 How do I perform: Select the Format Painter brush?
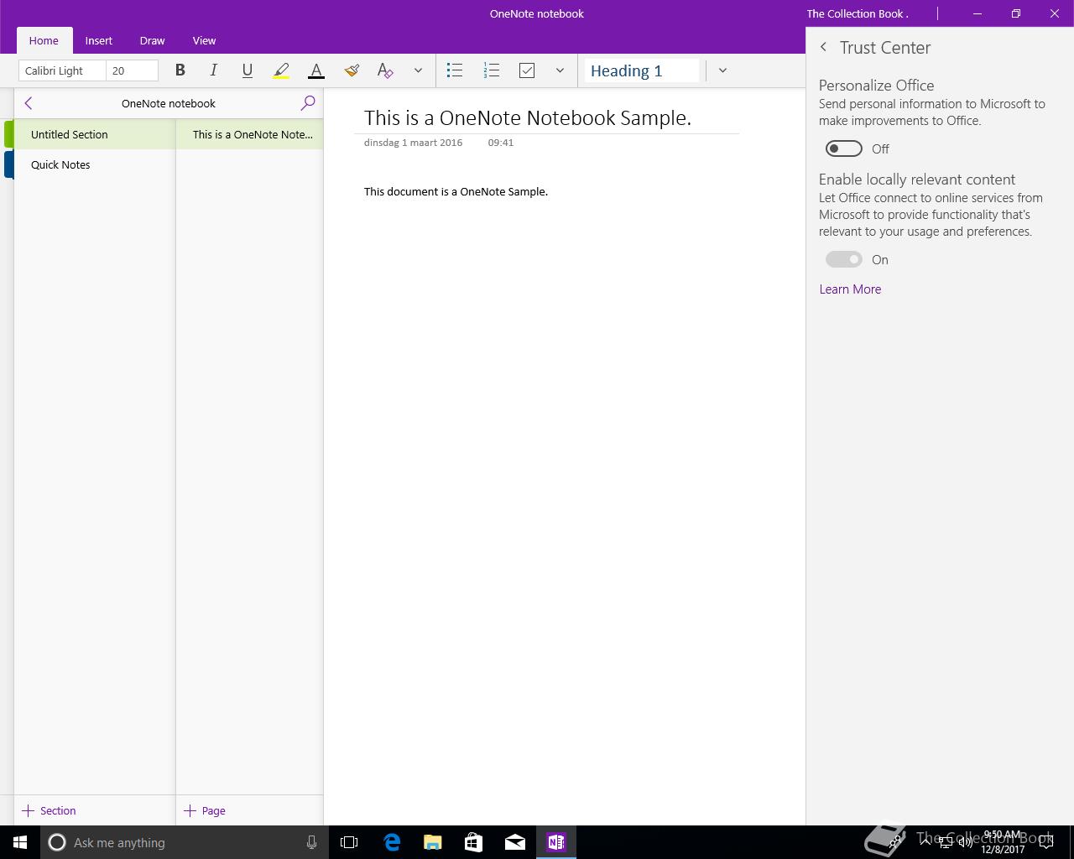[352, 70]
